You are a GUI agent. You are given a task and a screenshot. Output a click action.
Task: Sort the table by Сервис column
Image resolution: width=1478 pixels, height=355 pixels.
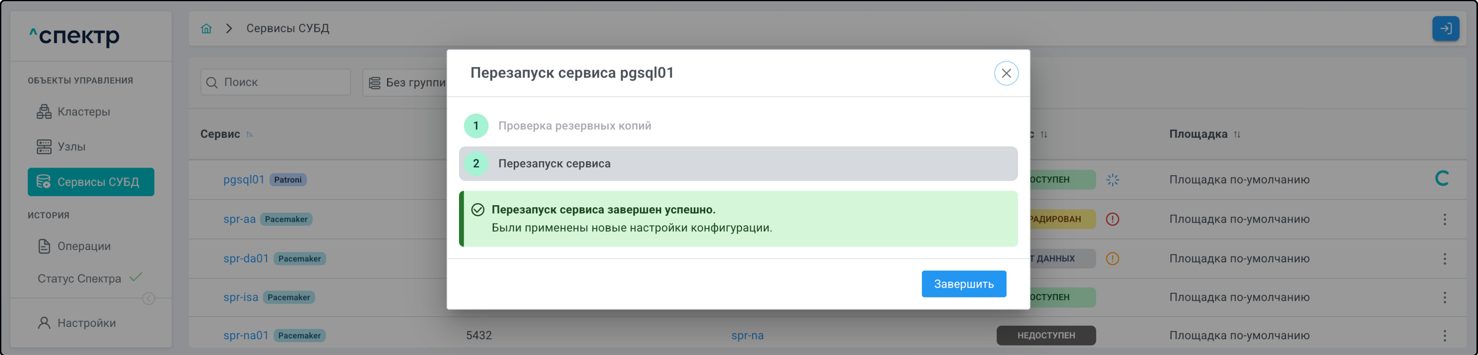[x=250, y=134]
